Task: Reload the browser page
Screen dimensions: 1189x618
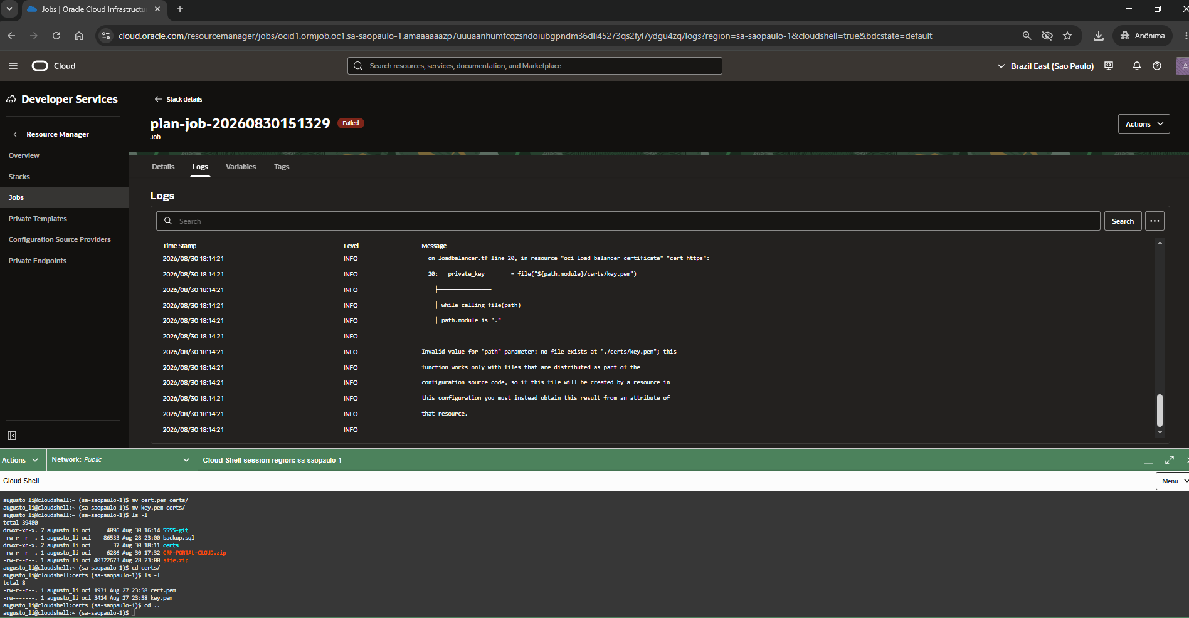Action: 56,36
